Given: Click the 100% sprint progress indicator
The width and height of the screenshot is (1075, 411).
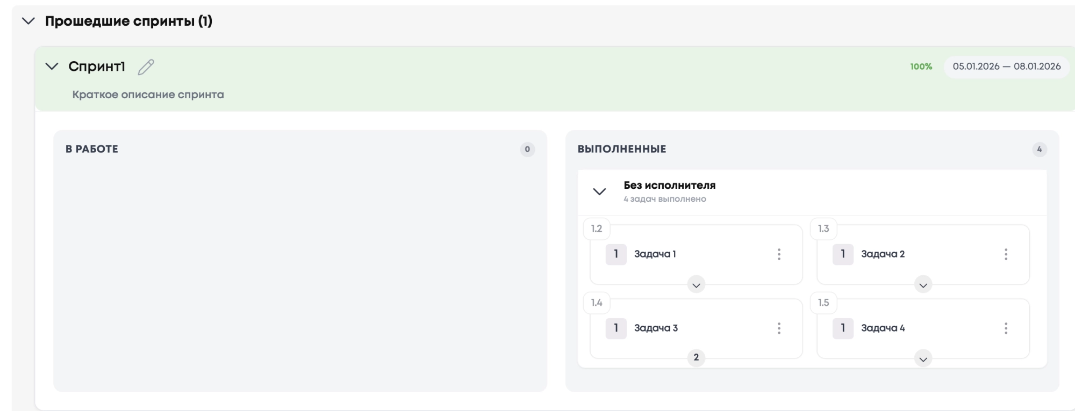Looking at the screenshot, I should click(921, 67).
